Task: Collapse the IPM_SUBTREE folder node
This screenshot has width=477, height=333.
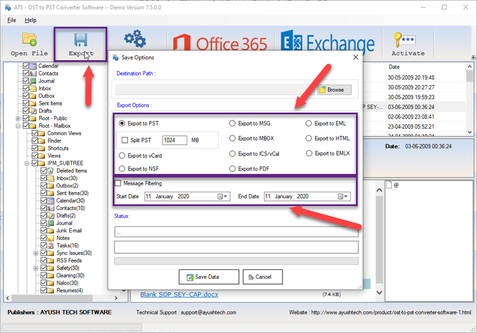Action: (x=27, y=163)
